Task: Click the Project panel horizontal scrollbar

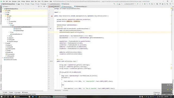Action: [x=23, y=91]
